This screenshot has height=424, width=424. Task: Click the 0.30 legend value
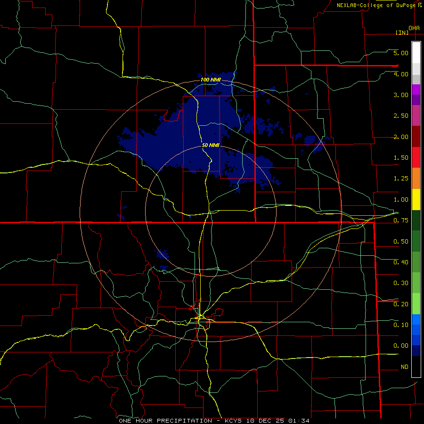[401, 283]
